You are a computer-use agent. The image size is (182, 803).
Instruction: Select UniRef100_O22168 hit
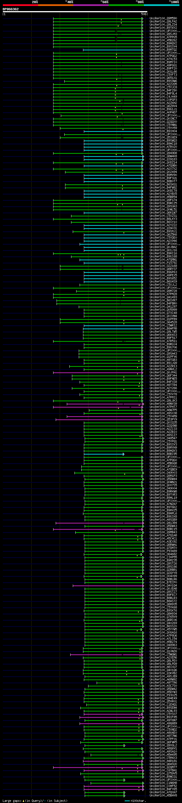coord(163,266)
